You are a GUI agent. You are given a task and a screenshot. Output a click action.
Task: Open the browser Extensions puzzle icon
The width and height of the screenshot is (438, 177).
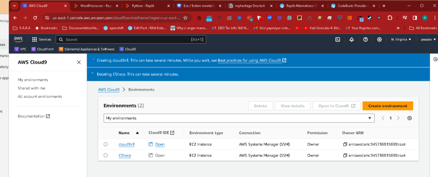click(390, 18)
